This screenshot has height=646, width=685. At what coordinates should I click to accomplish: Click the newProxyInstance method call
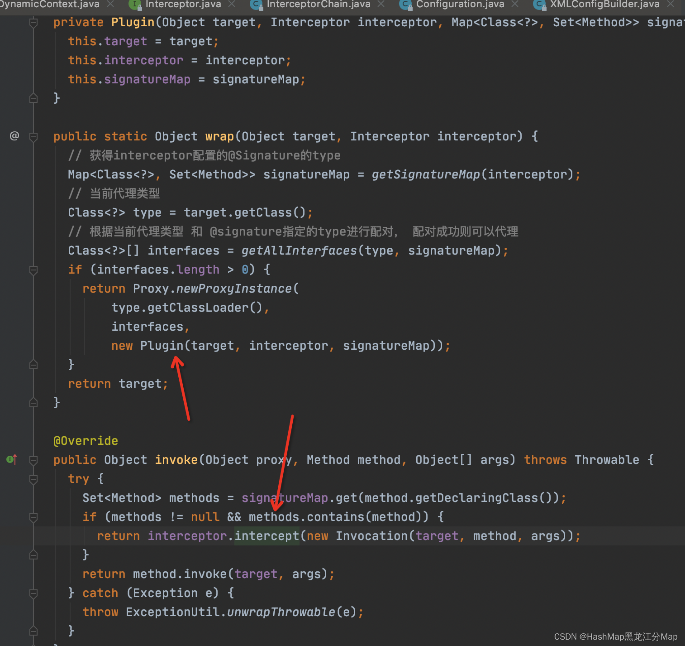click(234, 289)
